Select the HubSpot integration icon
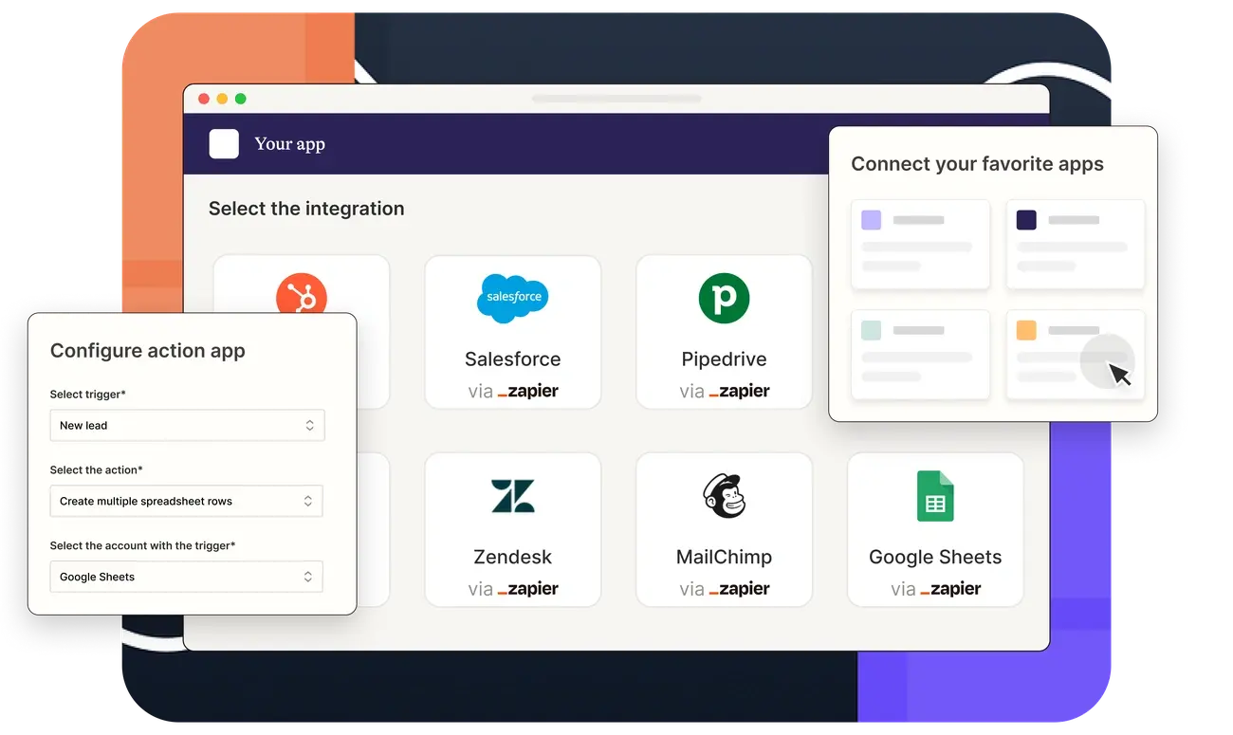Screen dimensions: 1233x735 coord(301,297)
